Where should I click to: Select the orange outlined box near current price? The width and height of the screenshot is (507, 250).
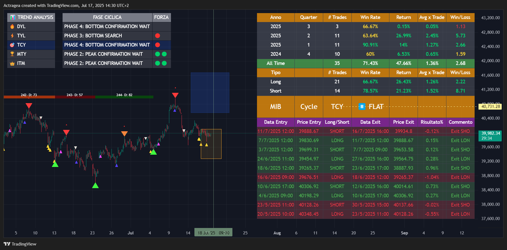pyautogui.click(x=211, y=144)
